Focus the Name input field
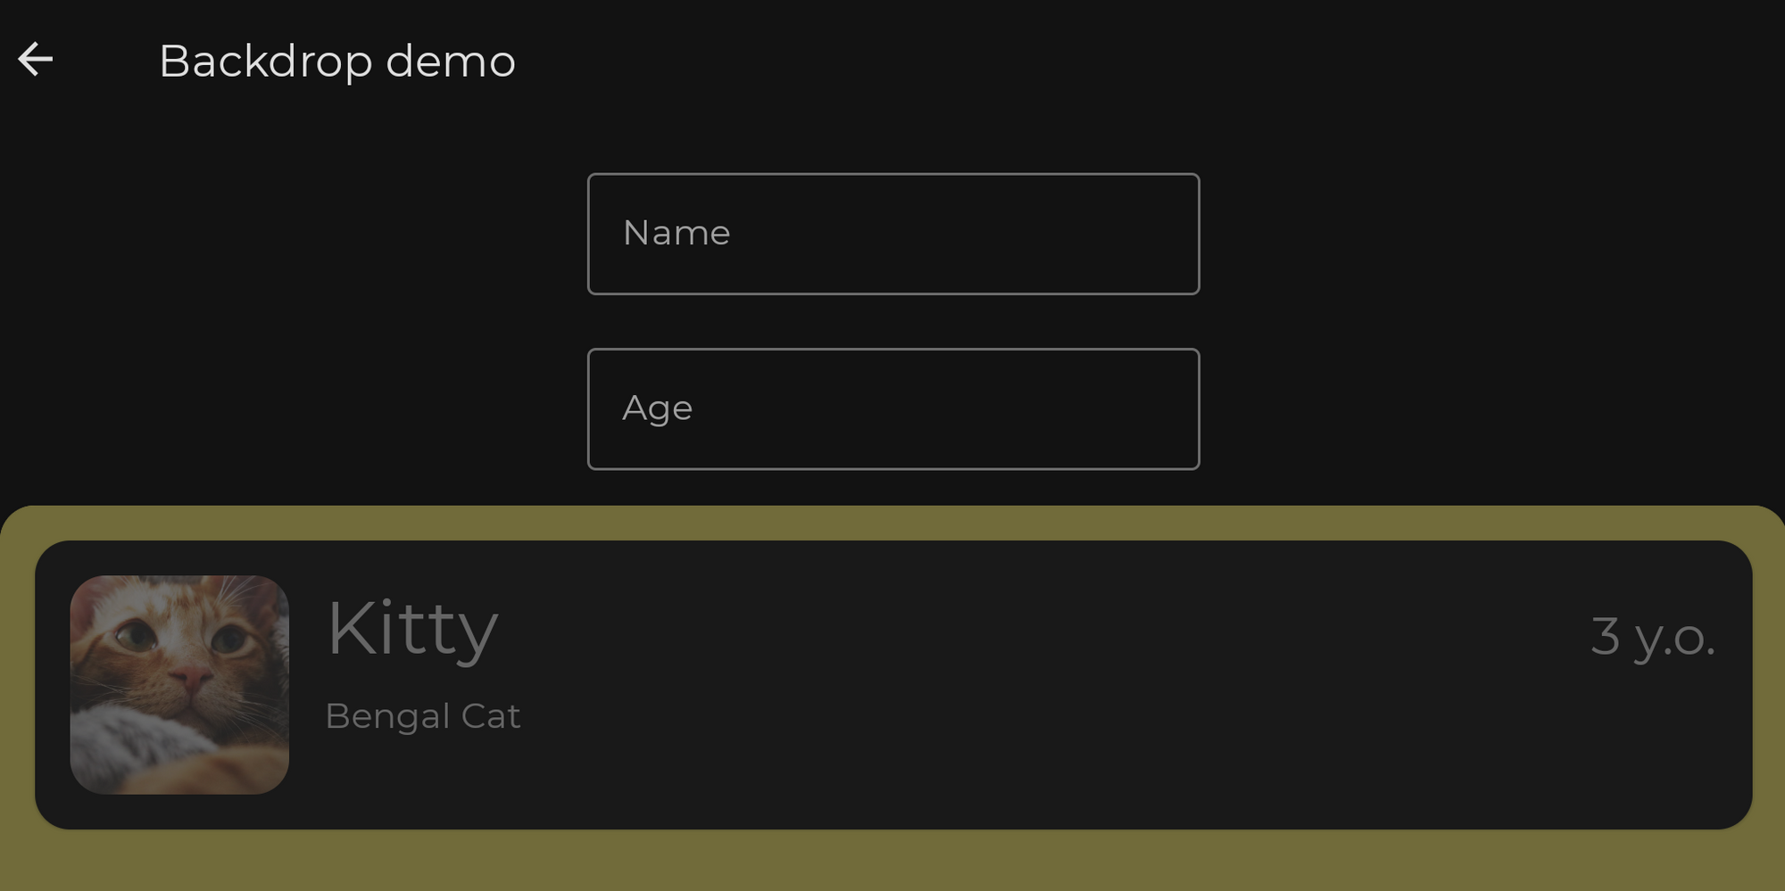This screenshot has height=891, width=1785. pos(892,234)
